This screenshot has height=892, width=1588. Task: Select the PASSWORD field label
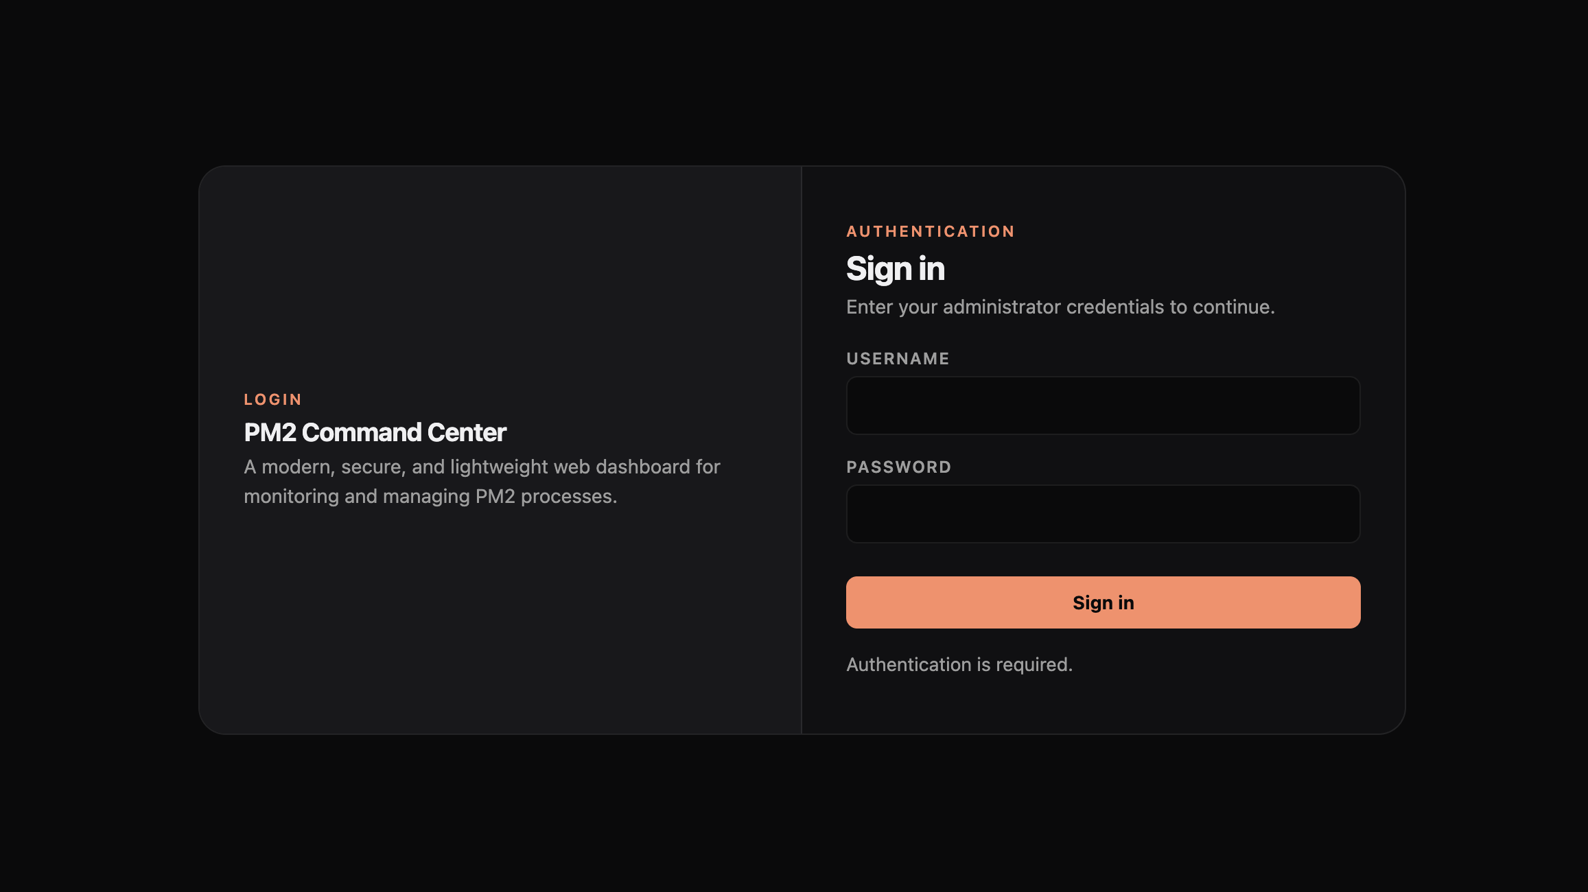coord(899,467)
